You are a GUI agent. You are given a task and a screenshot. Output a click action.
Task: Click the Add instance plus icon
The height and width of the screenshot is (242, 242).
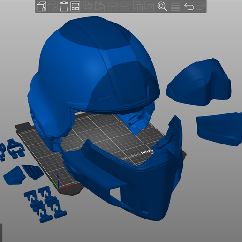(113, 7)
